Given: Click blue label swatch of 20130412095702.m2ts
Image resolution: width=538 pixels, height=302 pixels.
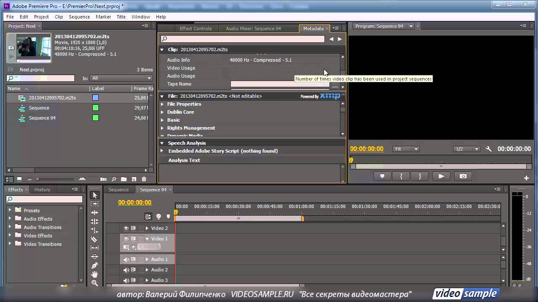Looking at the screenshot, I should pyautogui.click(x=95, y=98).
